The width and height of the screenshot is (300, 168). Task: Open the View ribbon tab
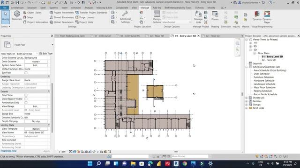click(134, 7)
